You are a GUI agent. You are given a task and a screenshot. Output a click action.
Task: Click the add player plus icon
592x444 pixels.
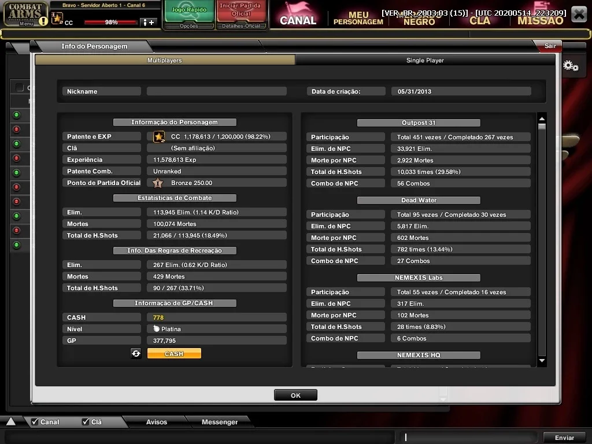point(148,23)
